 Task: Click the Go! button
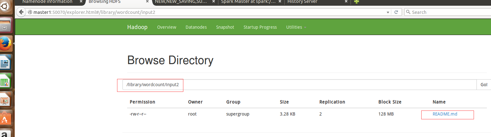[x=484, y=85]
